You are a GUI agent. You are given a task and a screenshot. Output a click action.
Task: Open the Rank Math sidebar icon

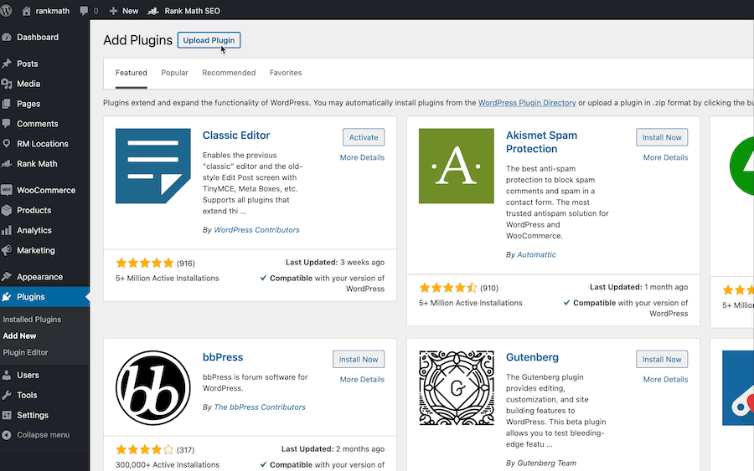coord(6,164)
